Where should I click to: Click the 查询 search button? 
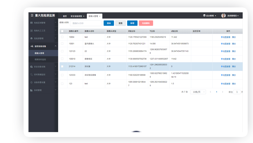(109, 23)
